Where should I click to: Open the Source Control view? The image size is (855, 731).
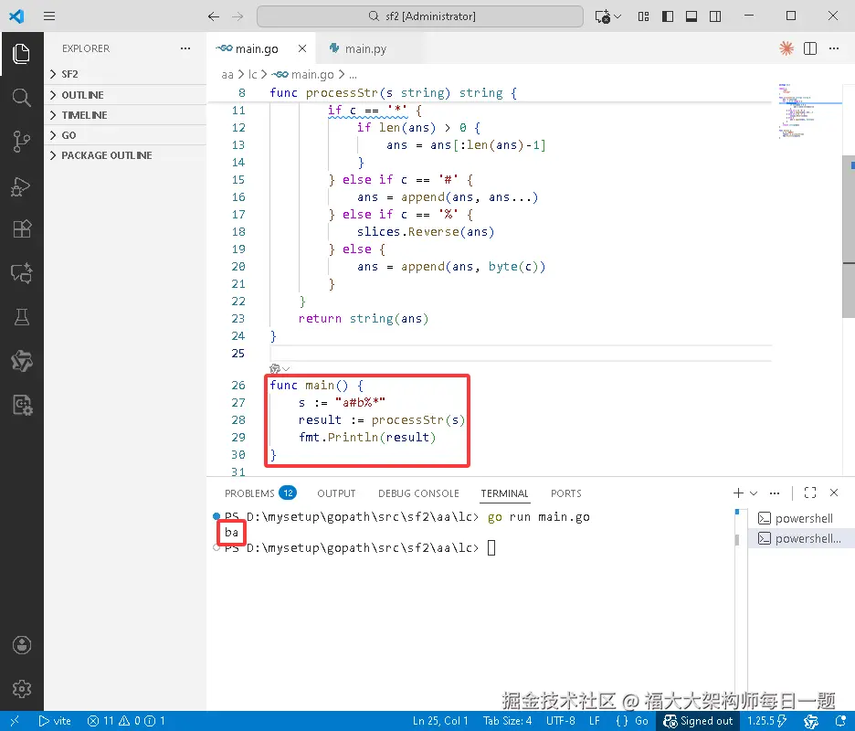tap(21, 142)
